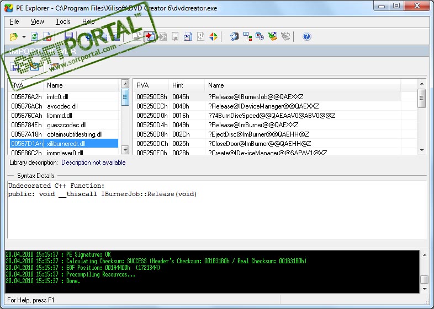Click the 'Calculating Checksum: SUCCESS' log line
Screen dimensions: 434x309
tap(156, 261)
